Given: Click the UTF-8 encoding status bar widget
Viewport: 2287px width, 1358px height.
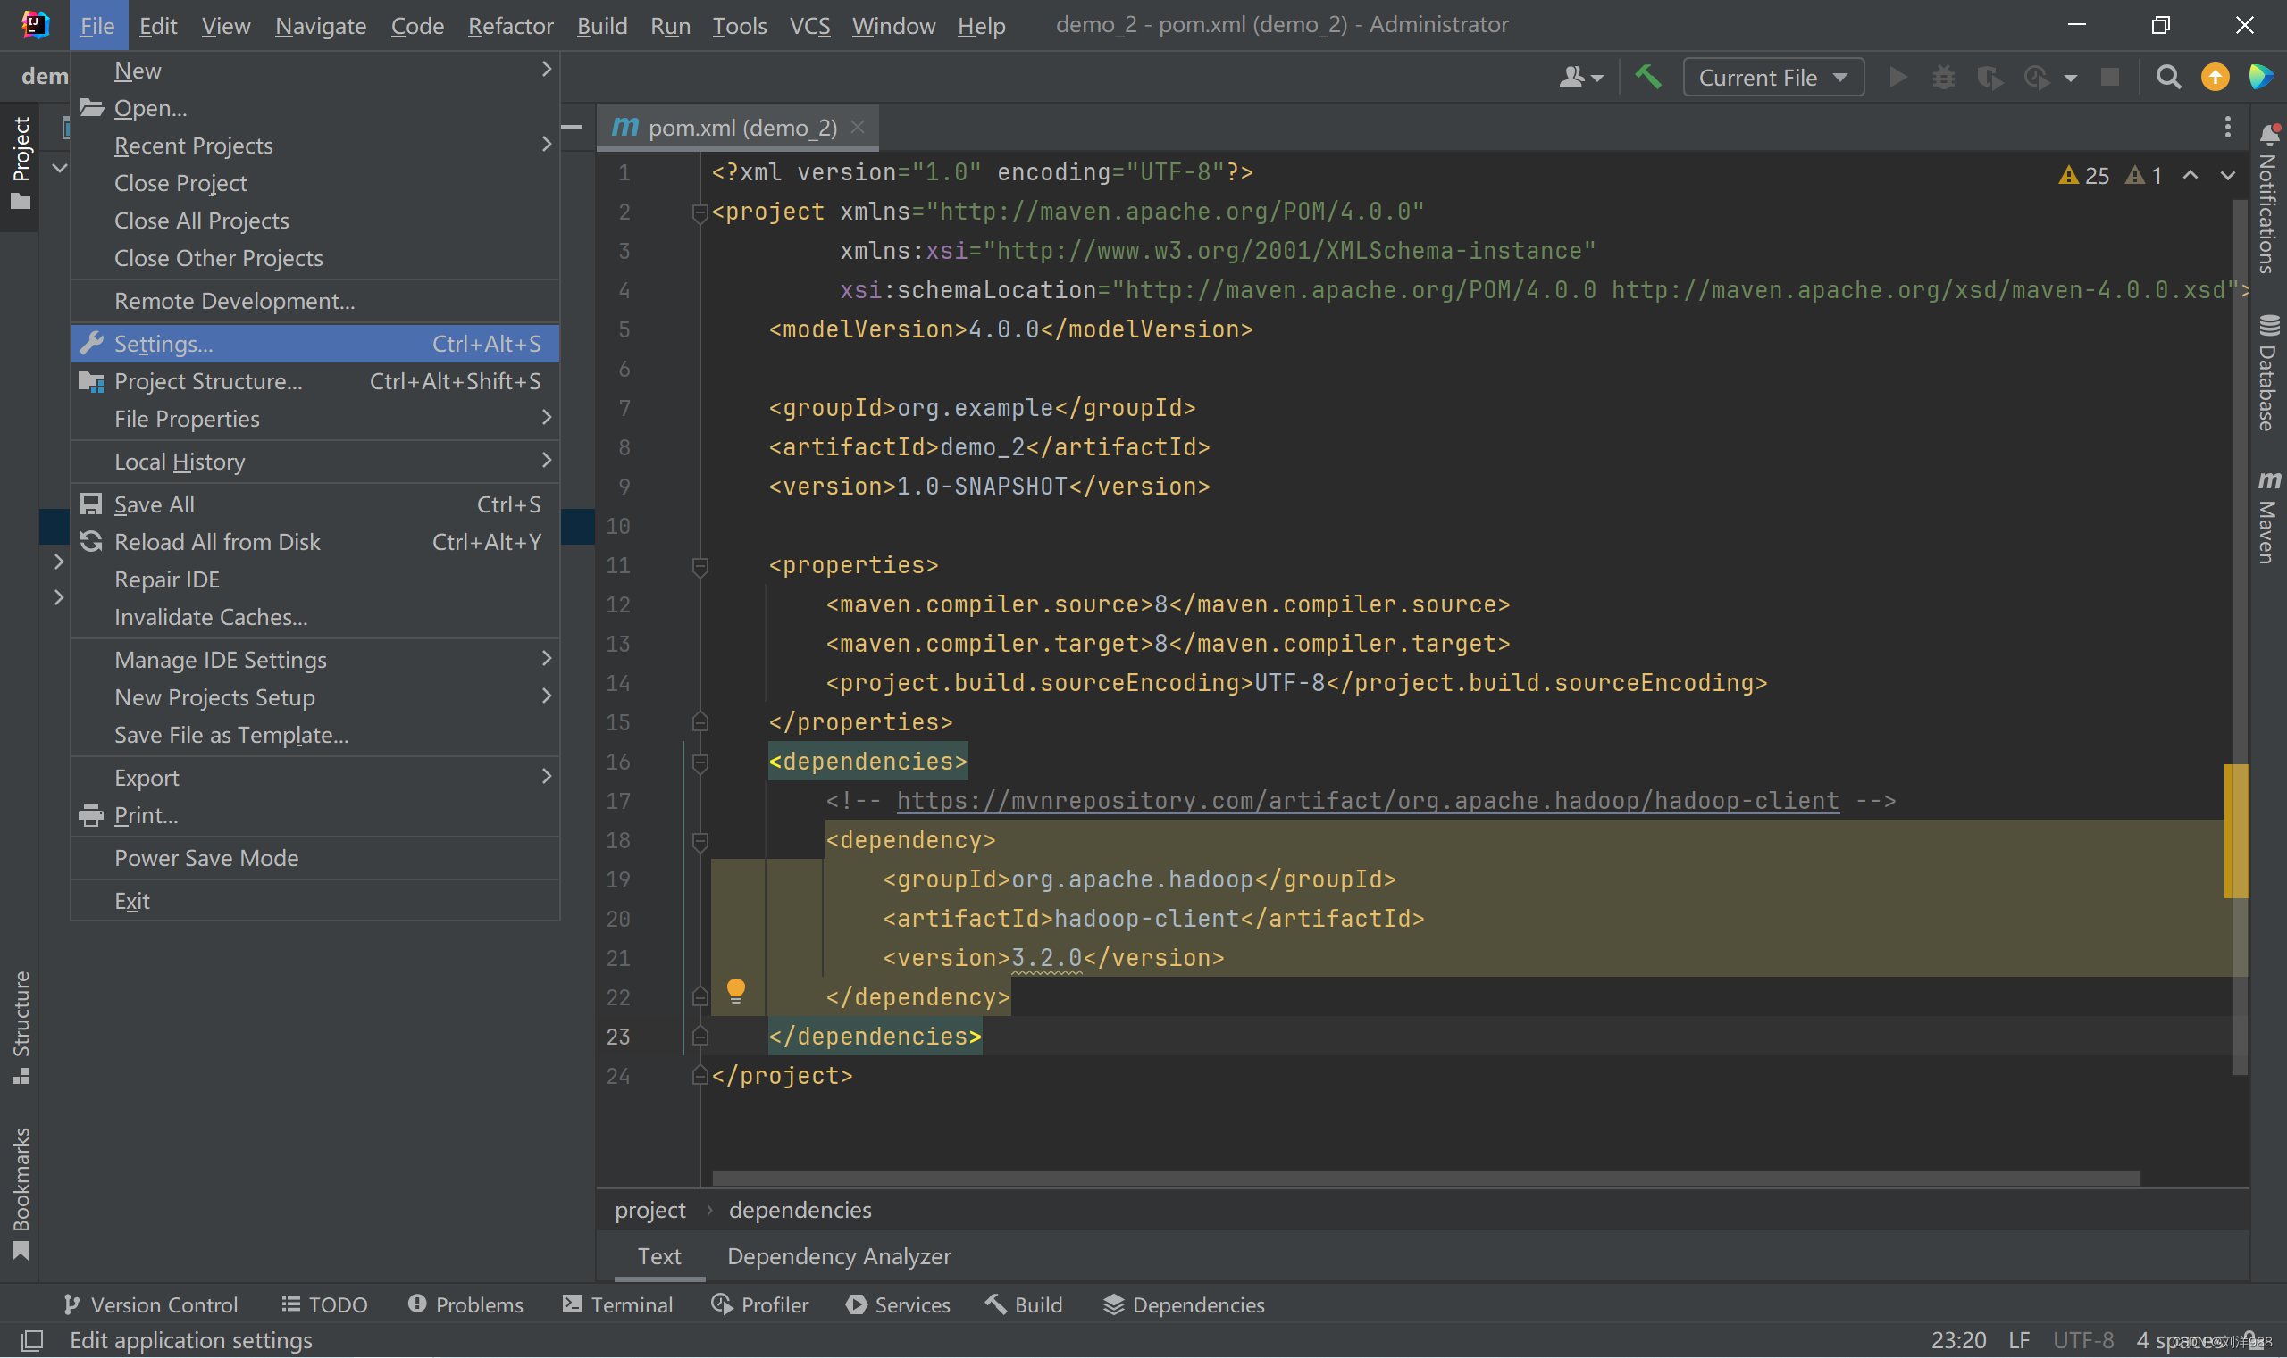Looking at the screenshot, I should coord(2082,1341).
